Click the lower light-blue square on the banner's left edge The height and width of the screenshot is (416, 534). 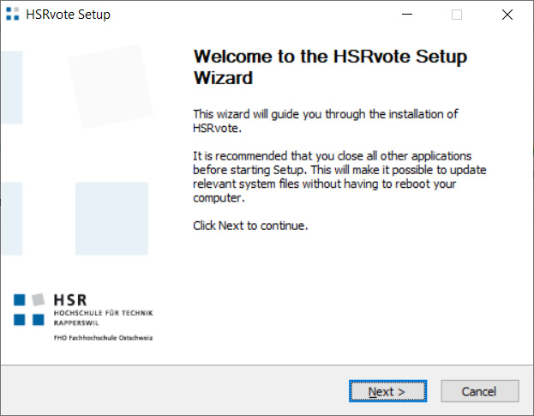(x=12, y=219)
